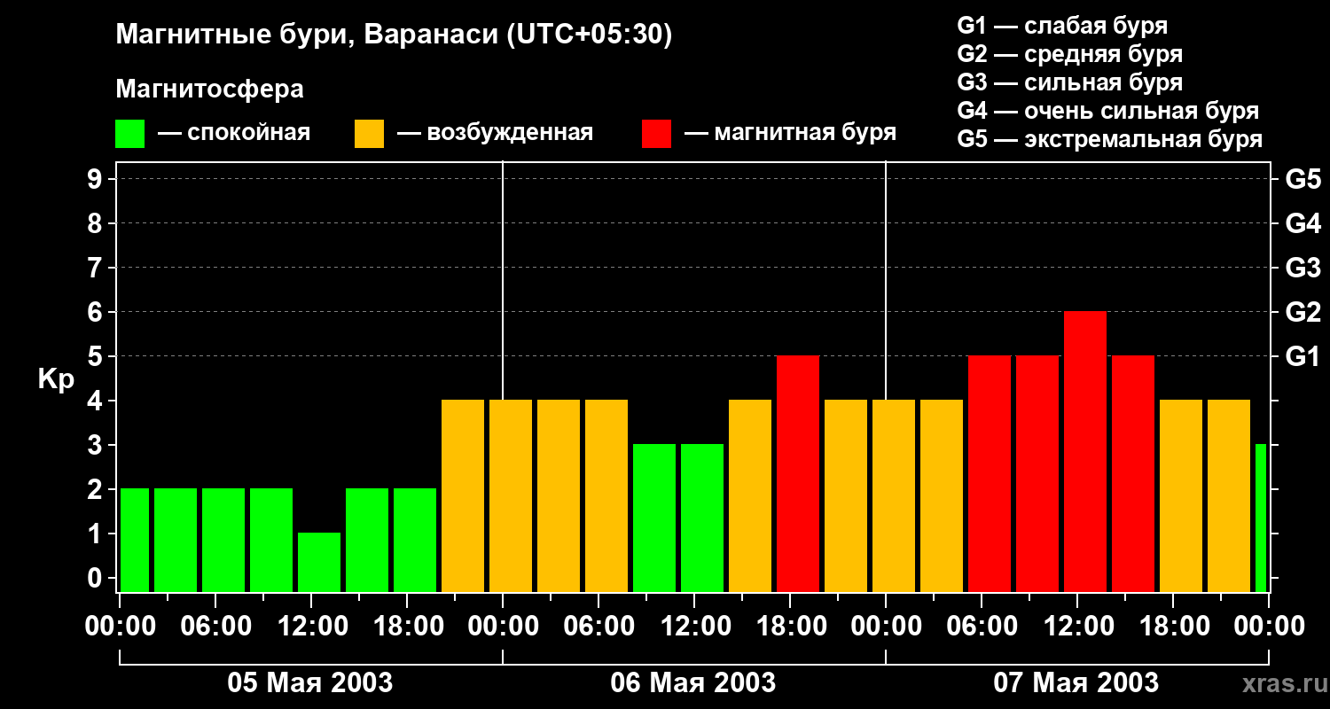Click the '— спокойная' legend label
Image resolution: width=1330 pixels, height=709 pixels.
pyautogui.click(x=234, y=133)
